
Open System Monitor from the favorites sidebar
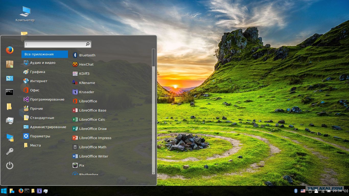tap(10, 120)
